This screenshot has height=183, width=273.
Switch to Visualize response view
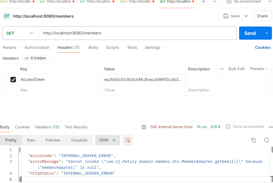pos(79,140)
